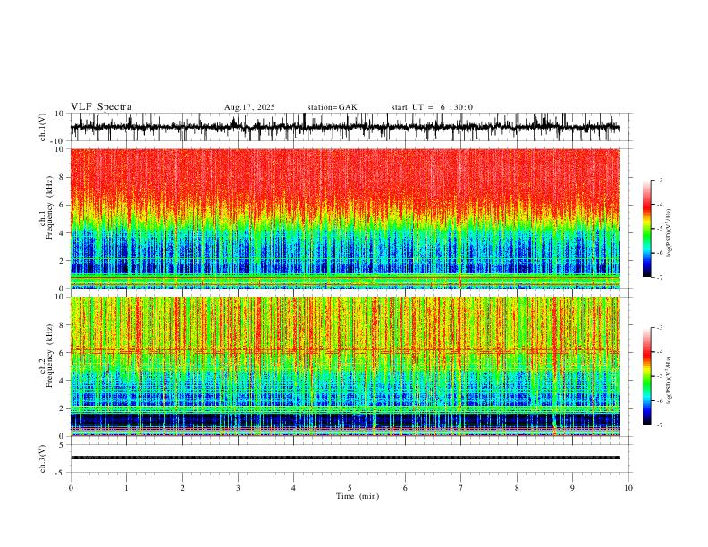Click the "station=GAK" label

332,107
